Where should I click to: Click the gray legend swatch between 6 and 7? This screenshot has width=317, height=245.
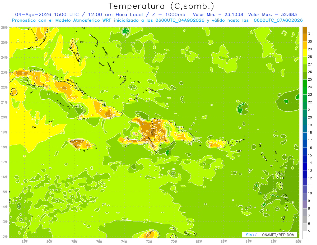(305, 220)
